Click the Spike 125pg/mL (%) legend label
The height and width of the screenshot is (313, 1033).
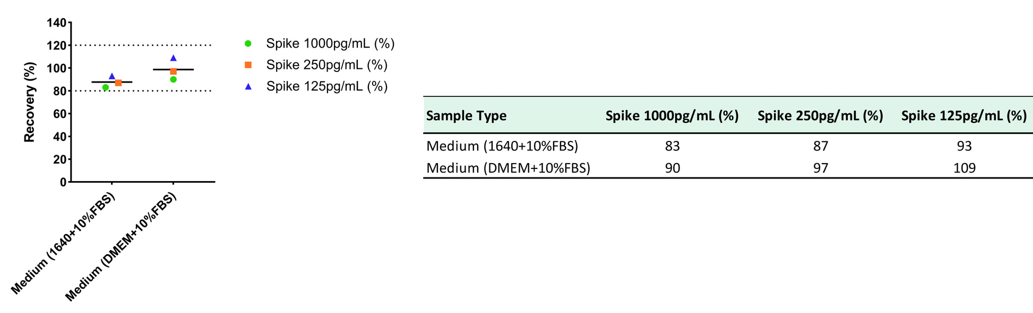(x=327, y=86)
